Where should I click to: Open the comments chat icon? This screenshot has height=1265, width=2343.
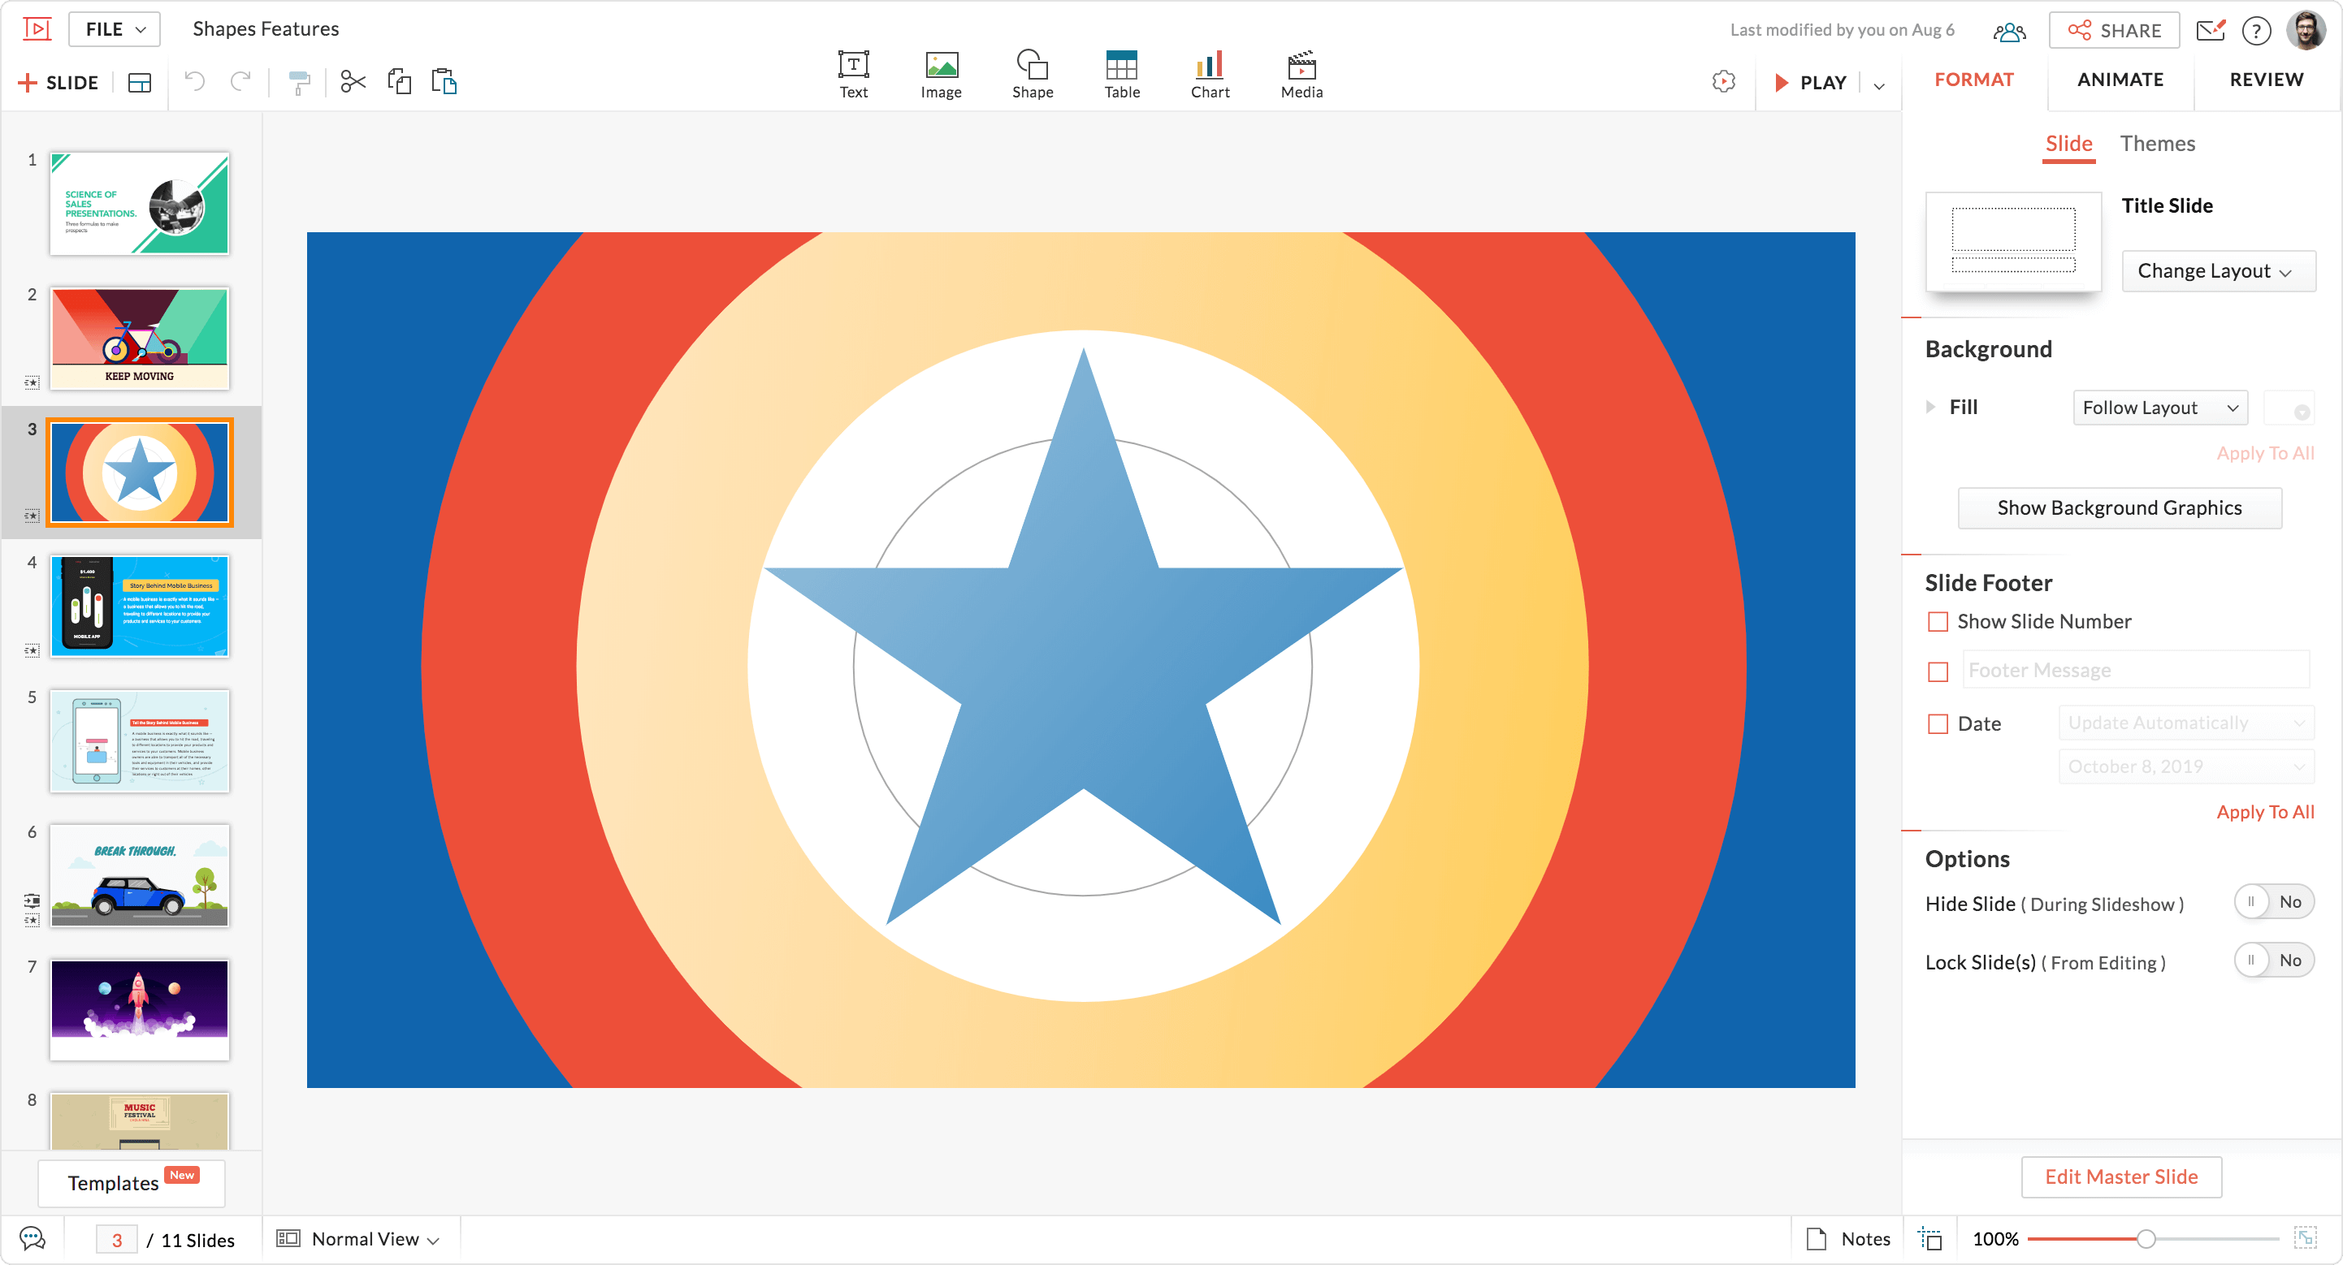tap(32, 1237)
